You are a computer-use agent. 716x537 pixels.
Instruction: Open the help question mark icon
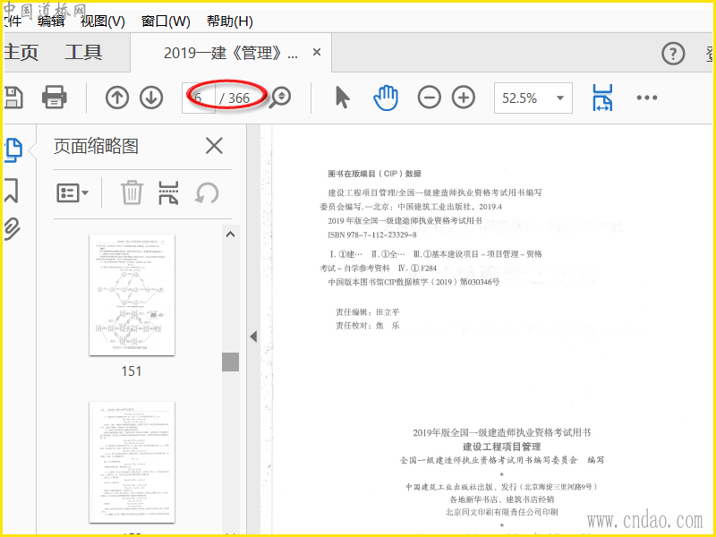(673, 54)
